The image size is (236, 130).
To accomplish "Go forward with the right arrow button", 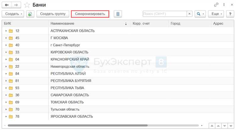I will pyautogui.click(x=16, y=5).
